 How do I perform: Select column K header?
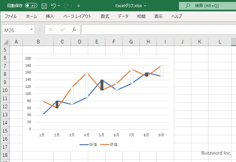[199, 42]
